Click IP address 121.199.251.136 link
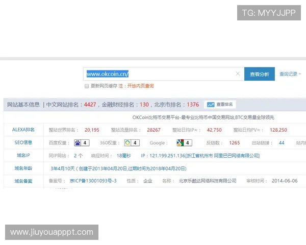Screen dimensions: 306x245 [200, 156]
